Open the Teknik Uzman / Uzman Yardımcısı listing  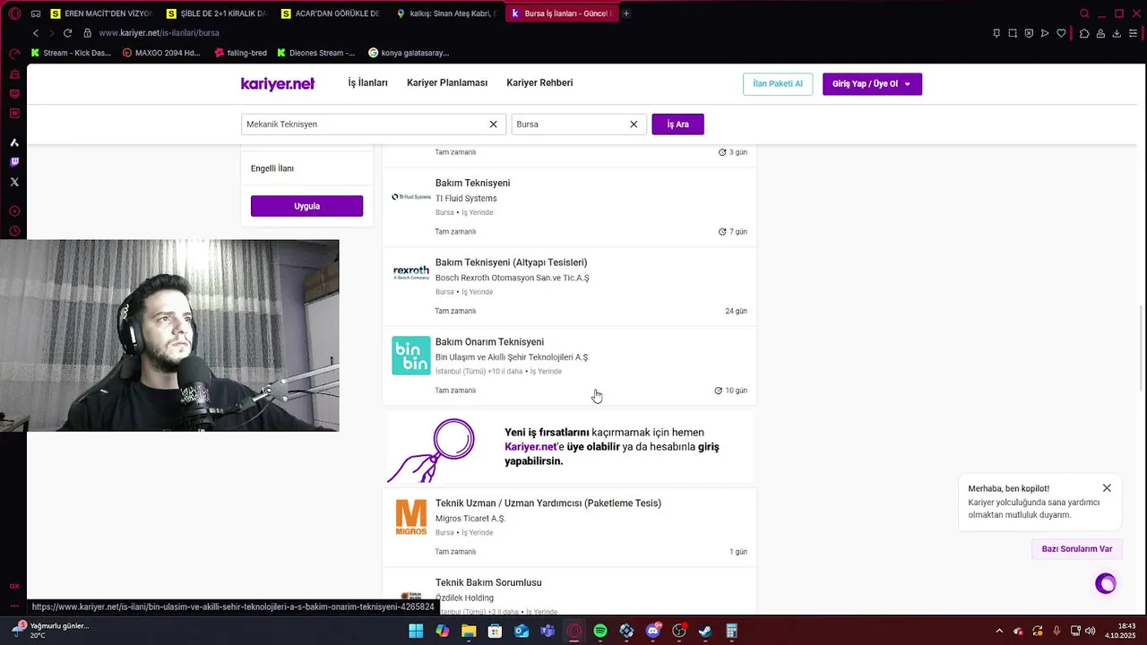click(x=548, y=503)
